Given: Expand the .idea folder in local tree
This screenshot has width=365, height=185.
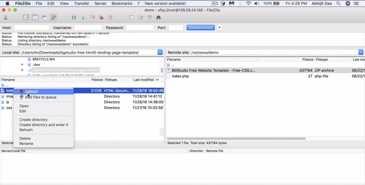Looking at the screenshot, I should pyautogui.click(x=22, y=65).
